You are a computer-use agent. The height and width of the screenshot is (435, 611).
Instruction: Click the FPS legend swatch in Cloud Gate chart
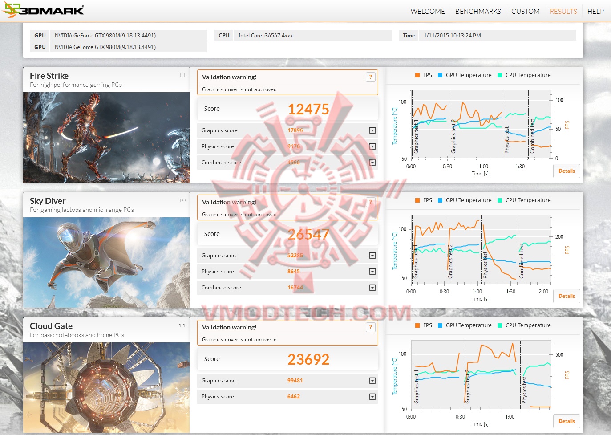417,325
